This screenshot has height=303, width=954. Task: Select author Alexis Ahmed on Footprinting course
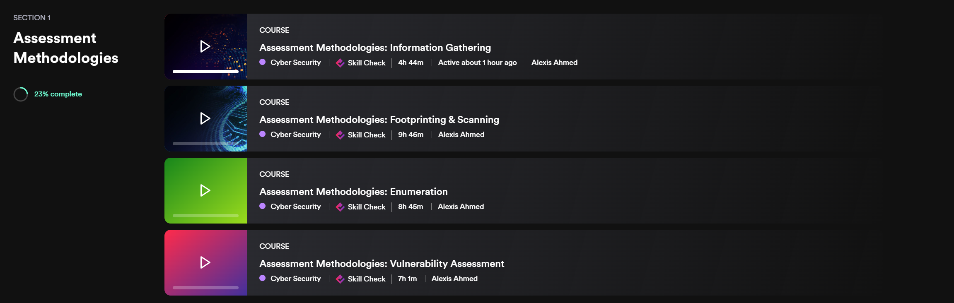pos(461,135)
